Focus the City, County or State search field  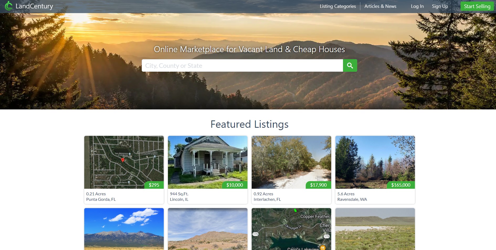242,65
